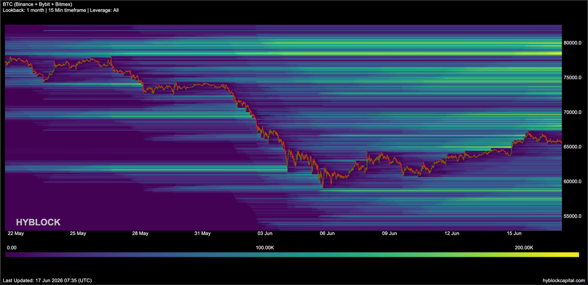The height and width of the screenshot is (285, 588).
Task: Select the 25 May date marker
Action: pos(78,234)
